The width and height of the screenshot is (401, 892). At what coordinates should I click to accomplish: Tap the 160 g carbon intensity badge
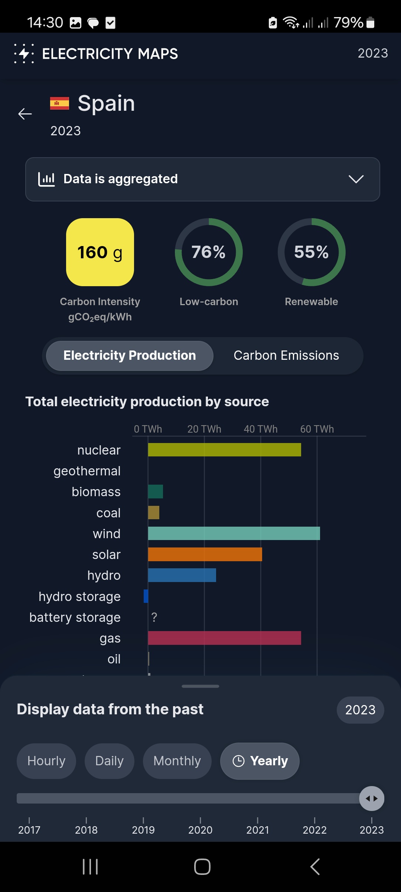pos(100,252)
